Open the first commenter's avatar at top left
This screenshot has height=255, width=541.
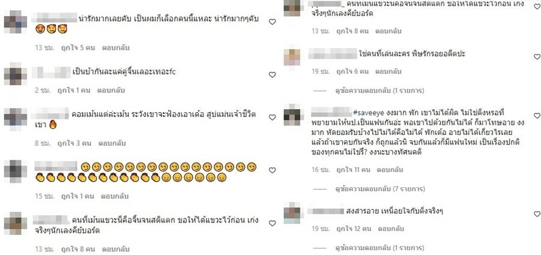(x=16, y=22)
